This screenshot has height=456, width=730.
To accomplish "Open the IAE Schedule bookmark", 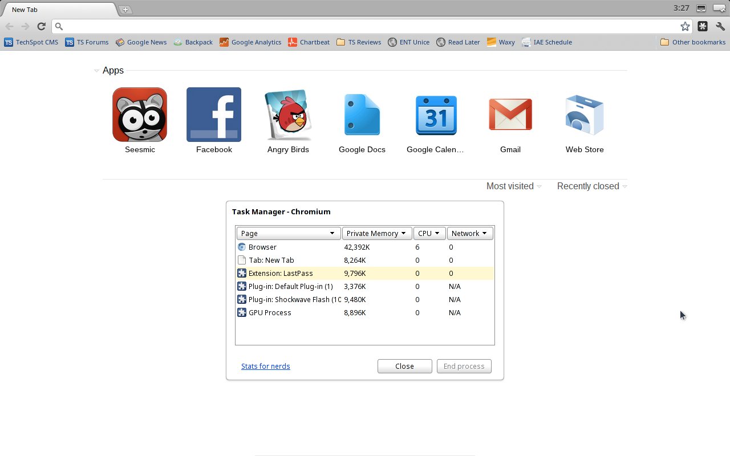I will point(546,42).
